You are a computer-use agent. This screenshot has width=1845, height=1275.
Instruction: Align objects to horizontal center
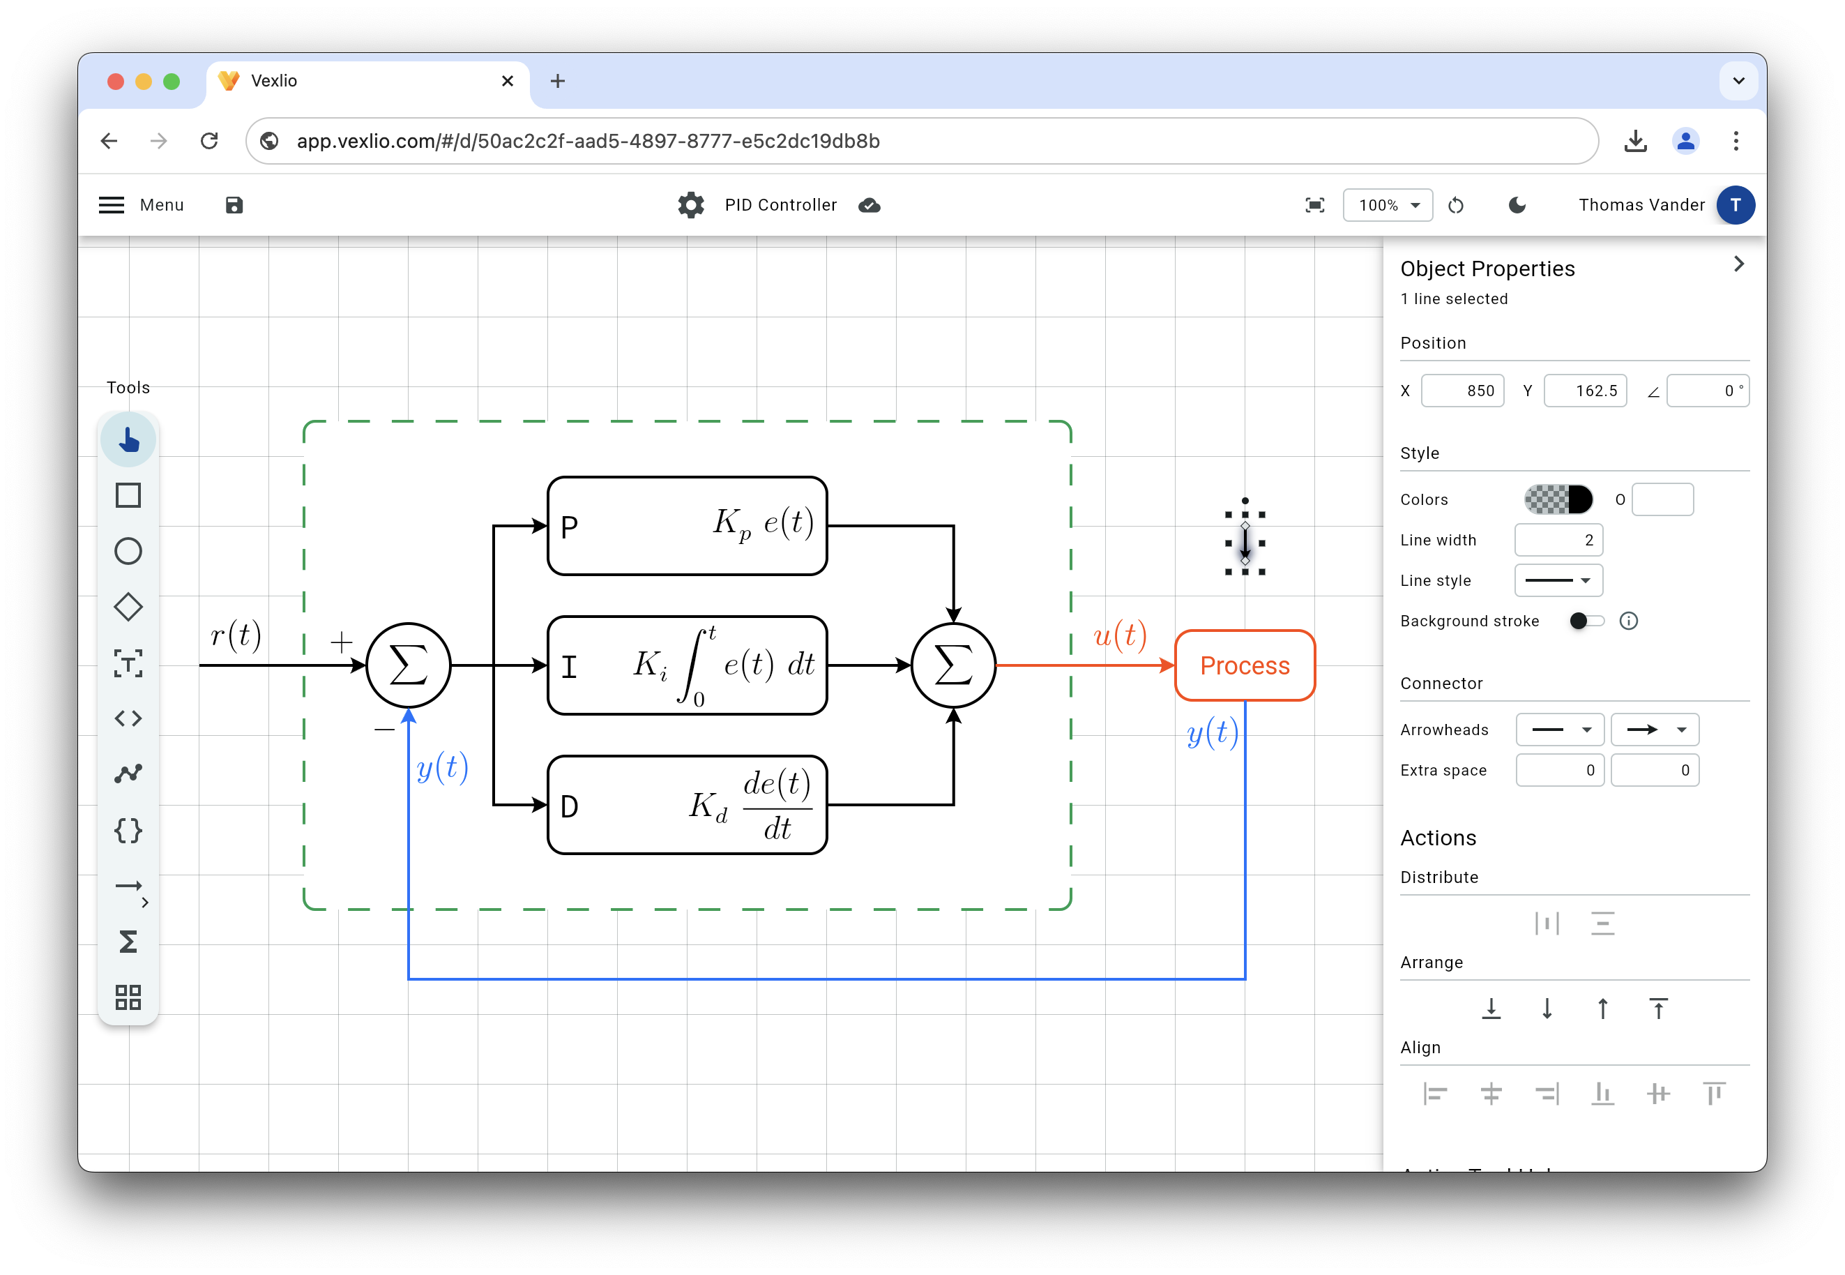[1490, 1094]
